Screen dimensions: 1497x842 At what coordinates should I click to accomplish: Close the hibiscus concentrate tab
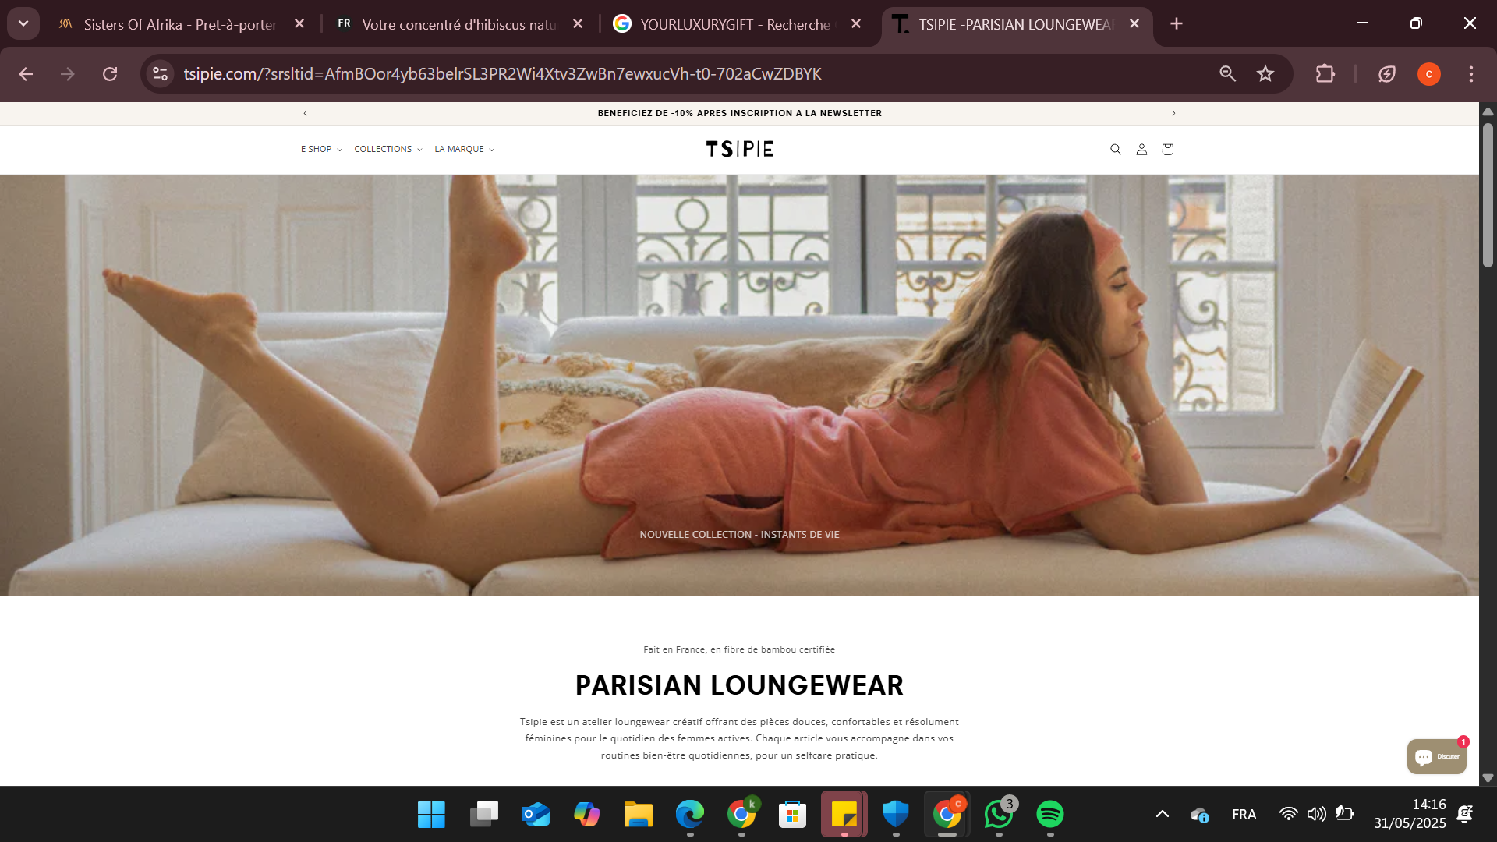tap(578, 24)
